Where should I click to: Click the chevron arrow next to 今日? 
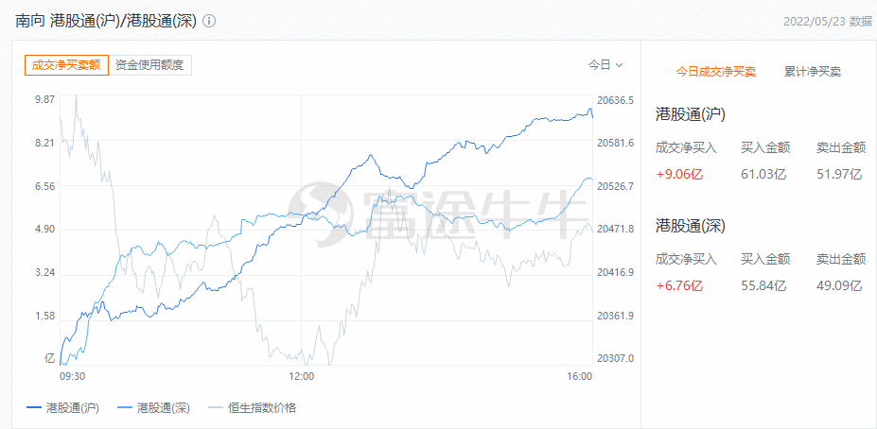(x=619, y=65)
